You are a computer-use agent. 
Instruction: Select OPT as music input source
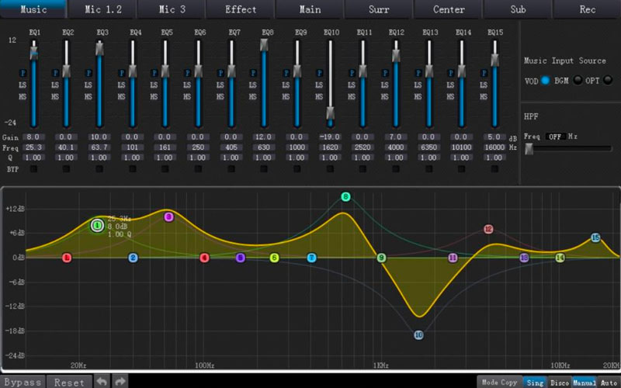608,80
